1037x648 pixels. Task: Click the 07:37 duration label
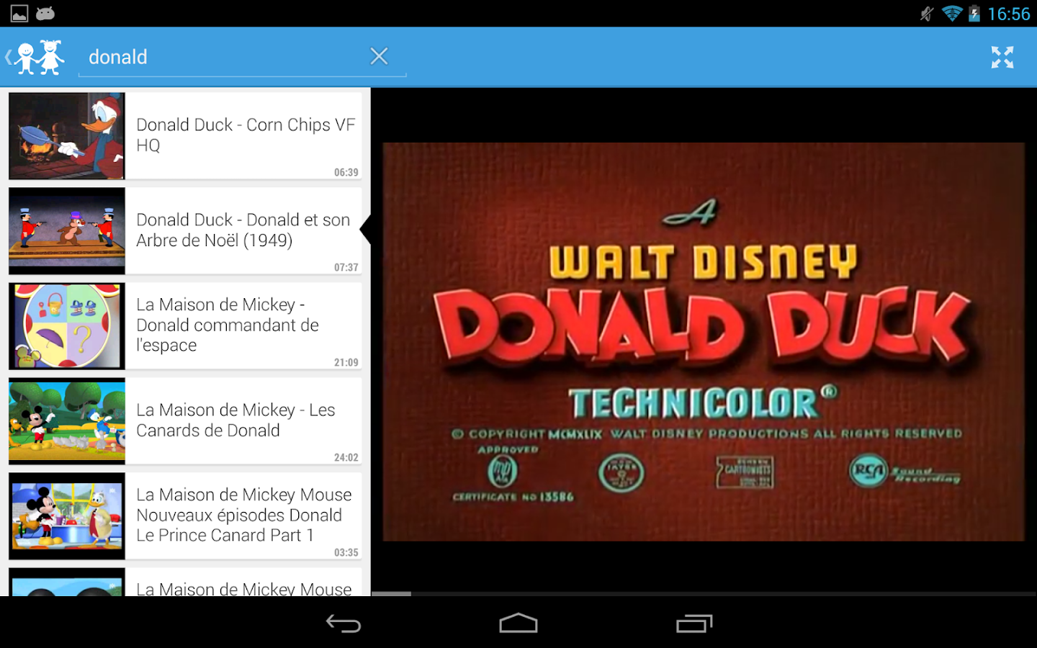(346, 267)
